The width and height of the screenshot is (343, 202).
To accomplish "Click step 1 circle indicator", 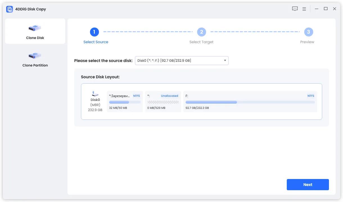I will tap(94, 32).
